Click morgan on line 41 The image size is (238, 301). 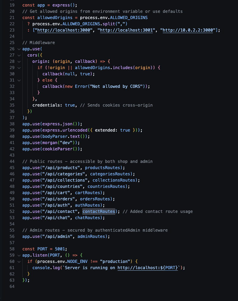tap(50, 143)
